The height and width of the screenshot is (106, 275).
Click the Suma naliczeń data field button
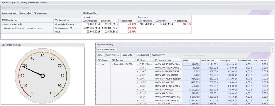[113, 55]
